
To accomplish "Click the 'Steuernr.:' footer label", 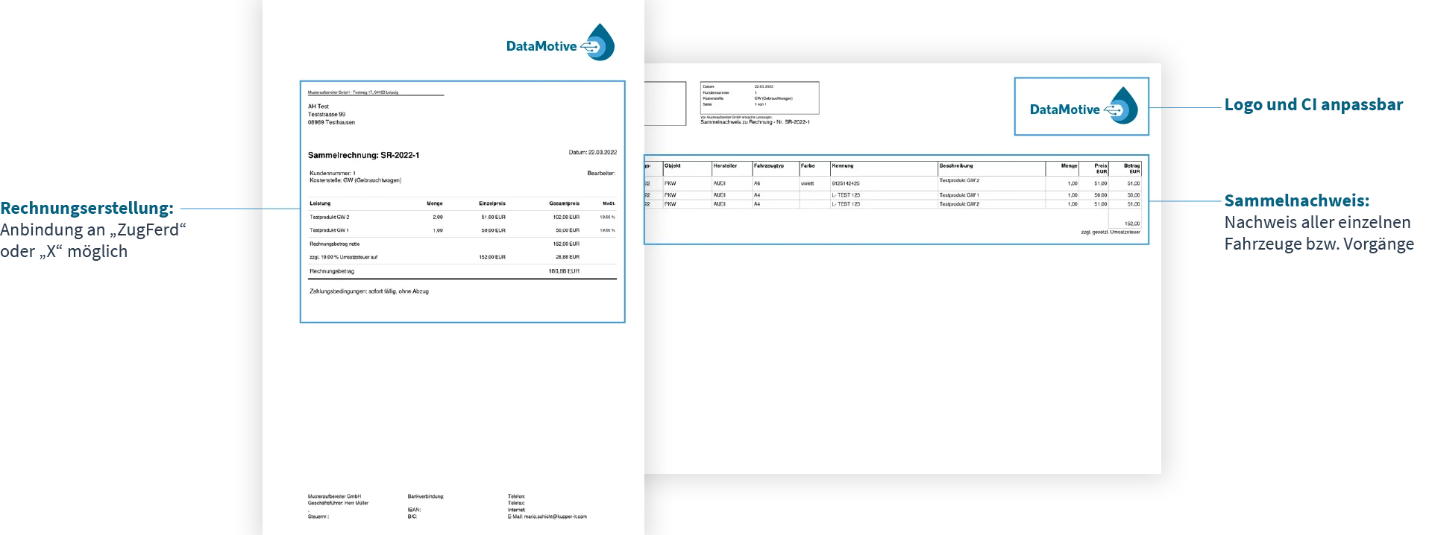I will pyautogui.click(x=318, y=516).
